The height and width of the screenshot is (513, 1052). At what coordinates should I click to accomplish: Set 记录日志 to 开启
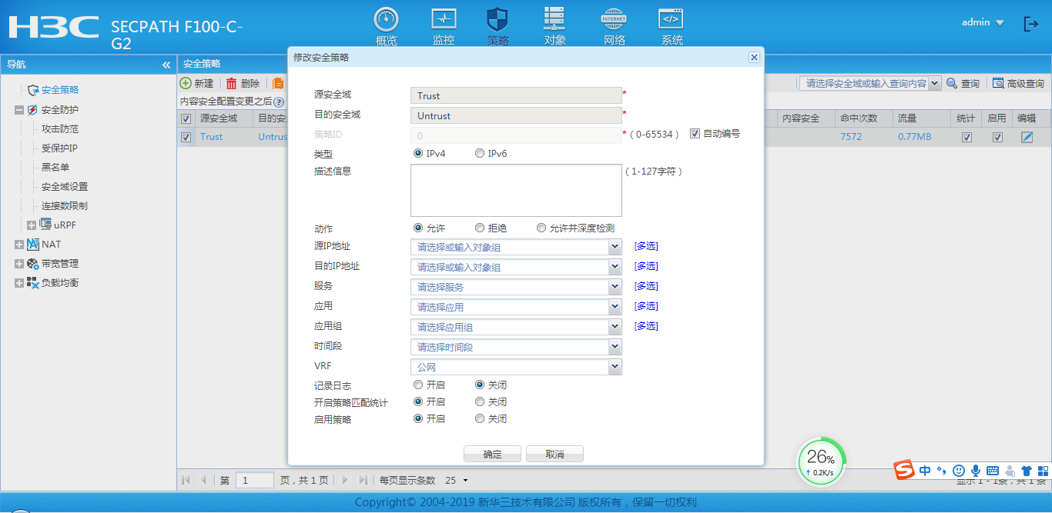click(418, 385)
